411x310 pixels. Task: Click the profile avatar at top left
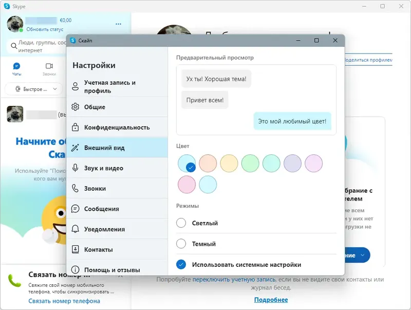click(15, 24)
